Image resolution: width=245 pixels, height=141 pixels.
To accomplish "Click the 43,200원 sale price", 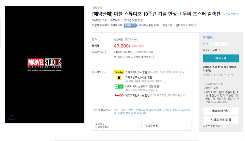I will [x=122, y=46].
